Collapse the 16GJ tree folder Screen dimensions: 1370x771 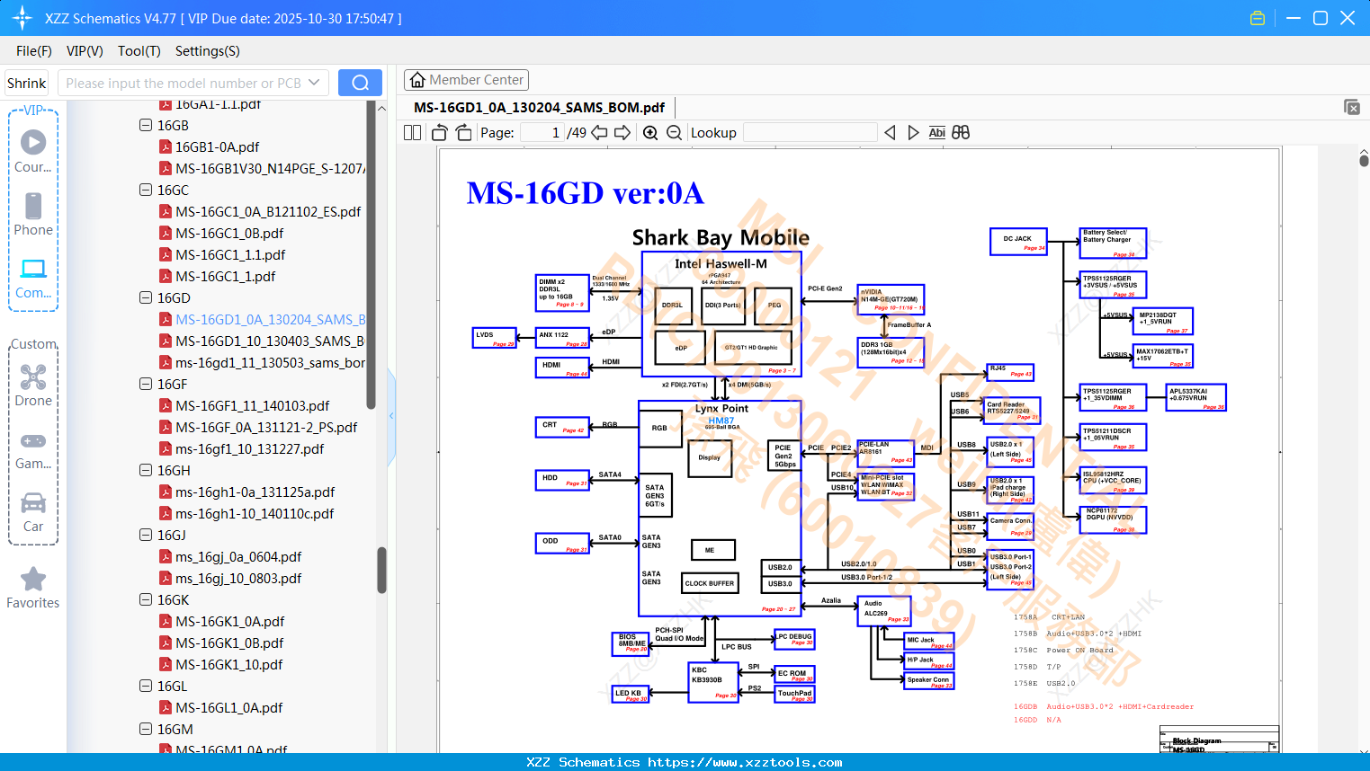146,536
